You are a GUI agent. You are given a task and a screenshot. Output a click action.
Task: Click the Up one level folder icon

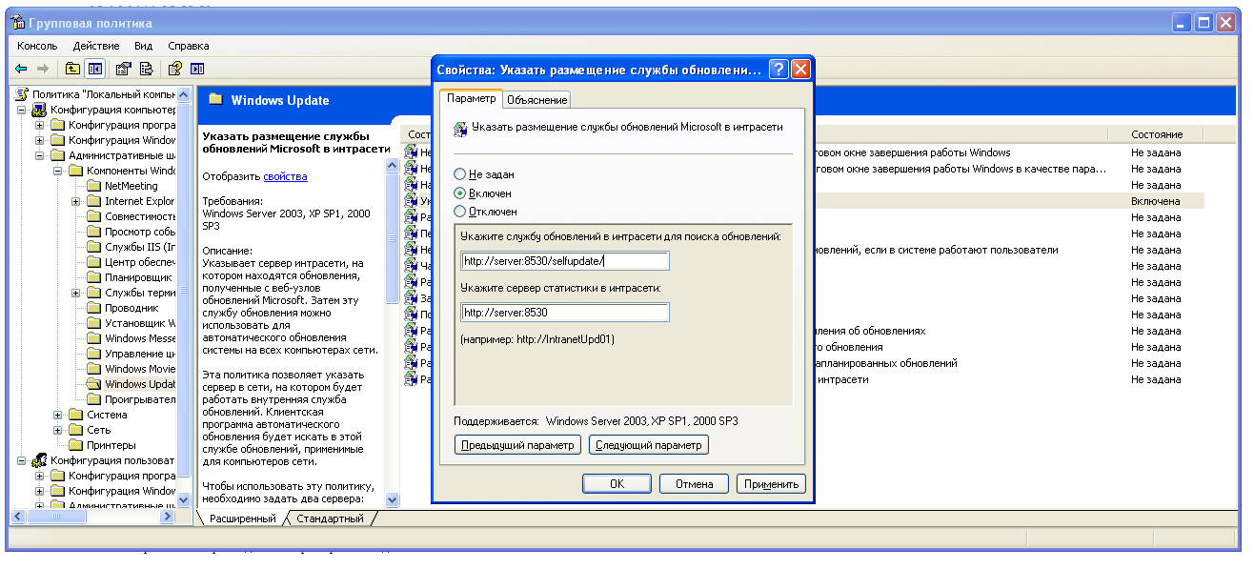72,69
